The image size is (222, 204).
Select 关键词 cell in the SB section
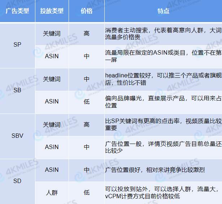[52, 79]
